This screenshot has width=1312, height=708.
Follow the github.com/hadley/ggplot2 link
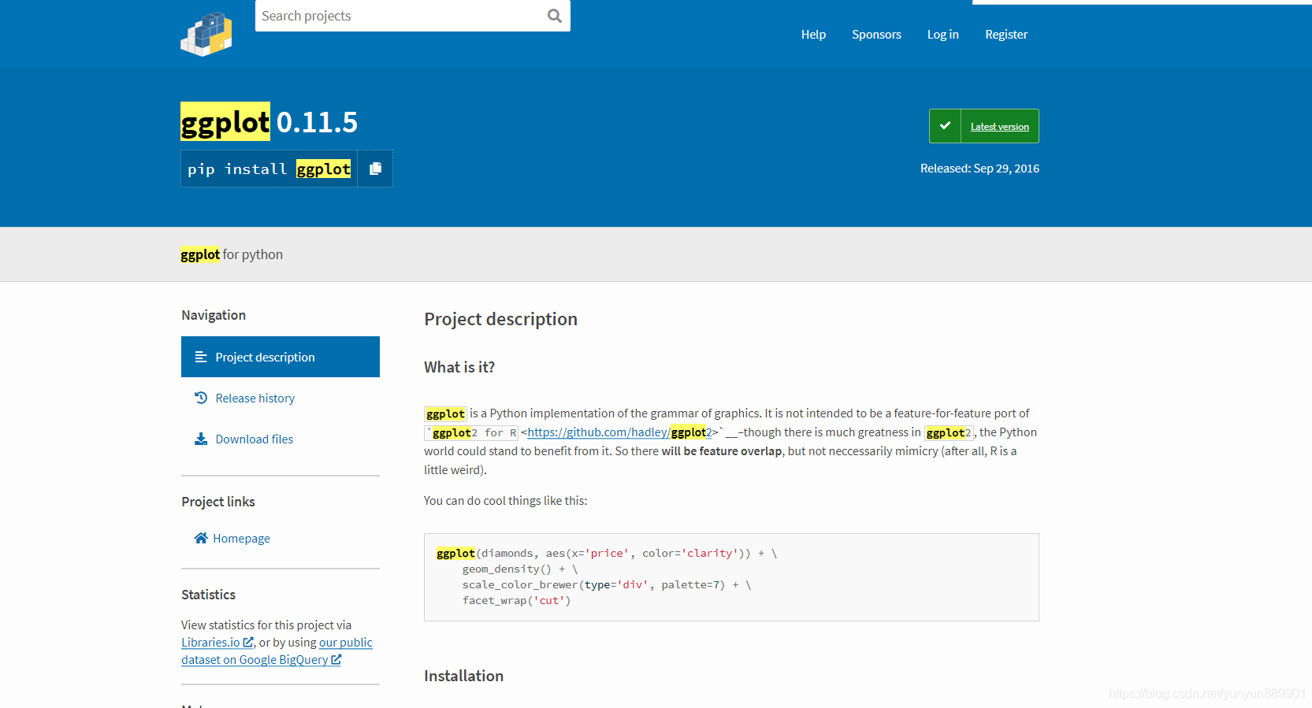[x=619, y=432]
